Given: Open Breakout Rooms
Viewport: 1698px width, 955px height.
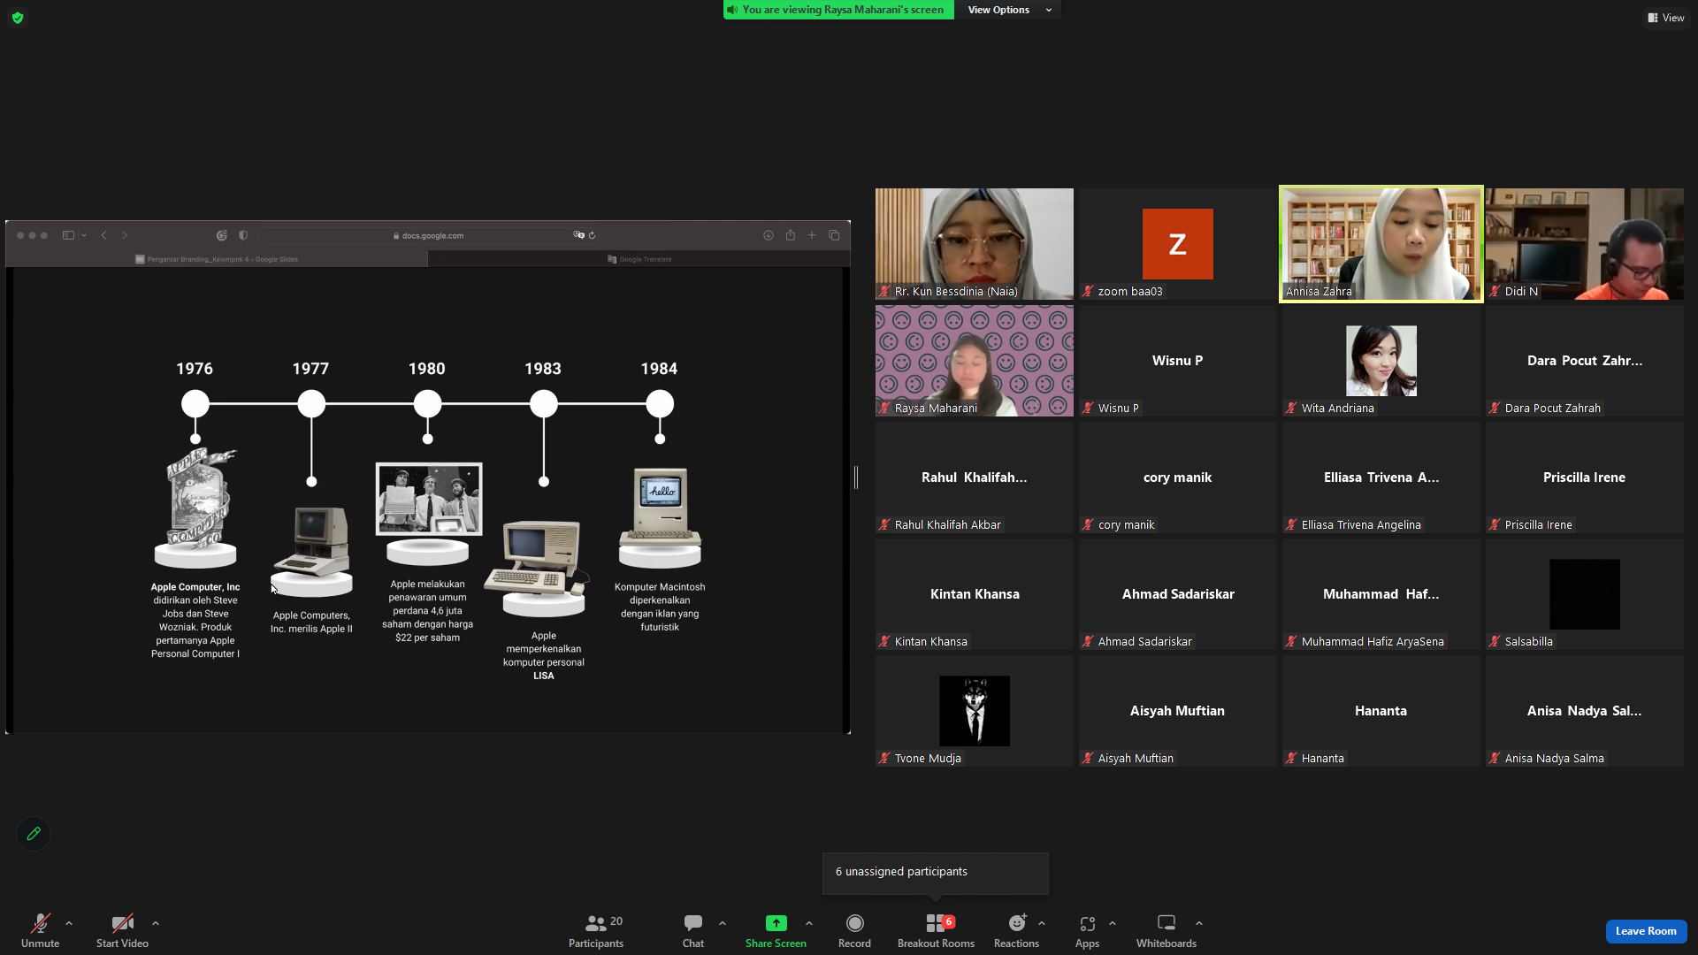Looking at the screenshot, I should point(936,930).
